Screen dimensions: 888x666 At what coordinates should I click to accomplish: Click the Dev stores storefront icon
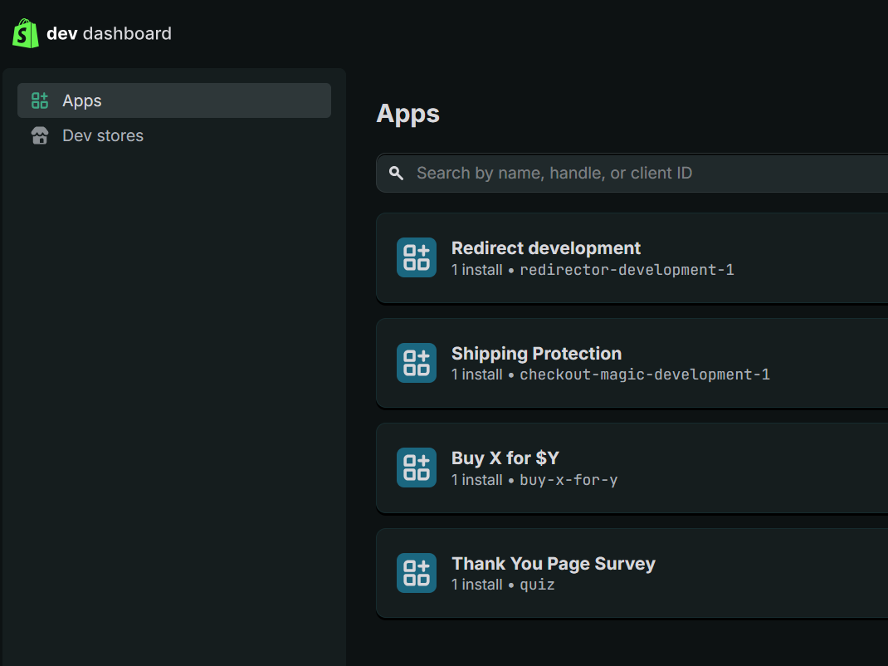tap(40, 136)
